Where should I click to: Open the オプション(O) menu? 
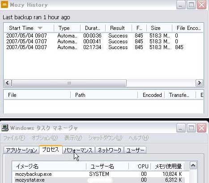point(45,138)
